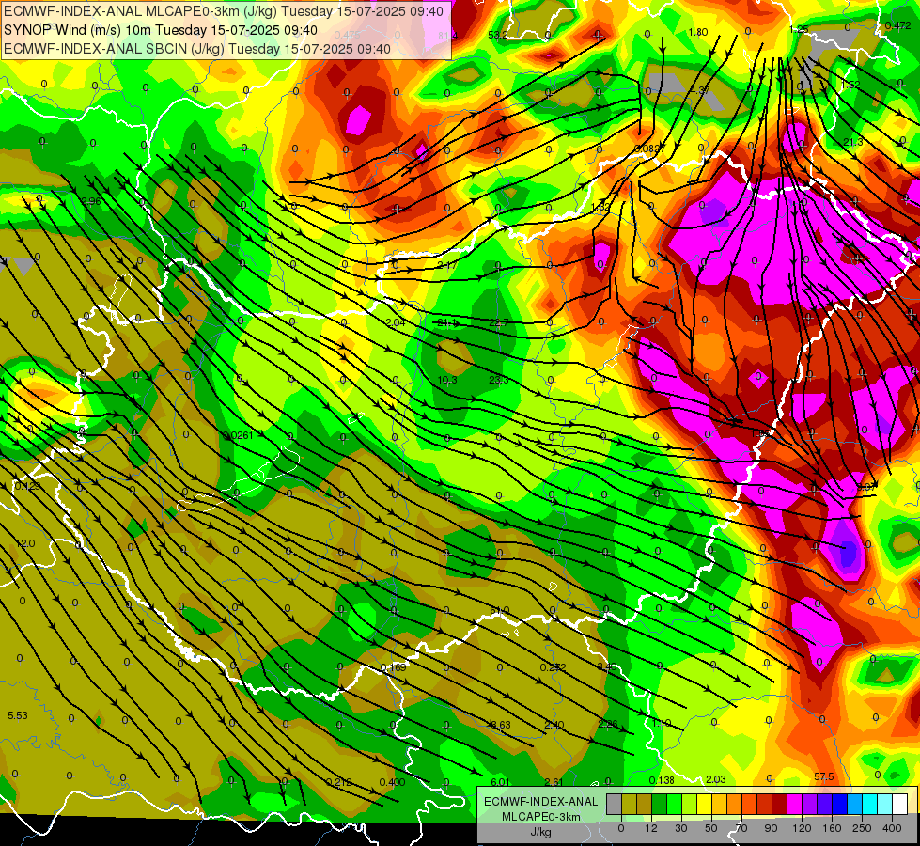Click the legend tick label 120
The width and height of the screenshot is (920, 846).
[802, 828]
